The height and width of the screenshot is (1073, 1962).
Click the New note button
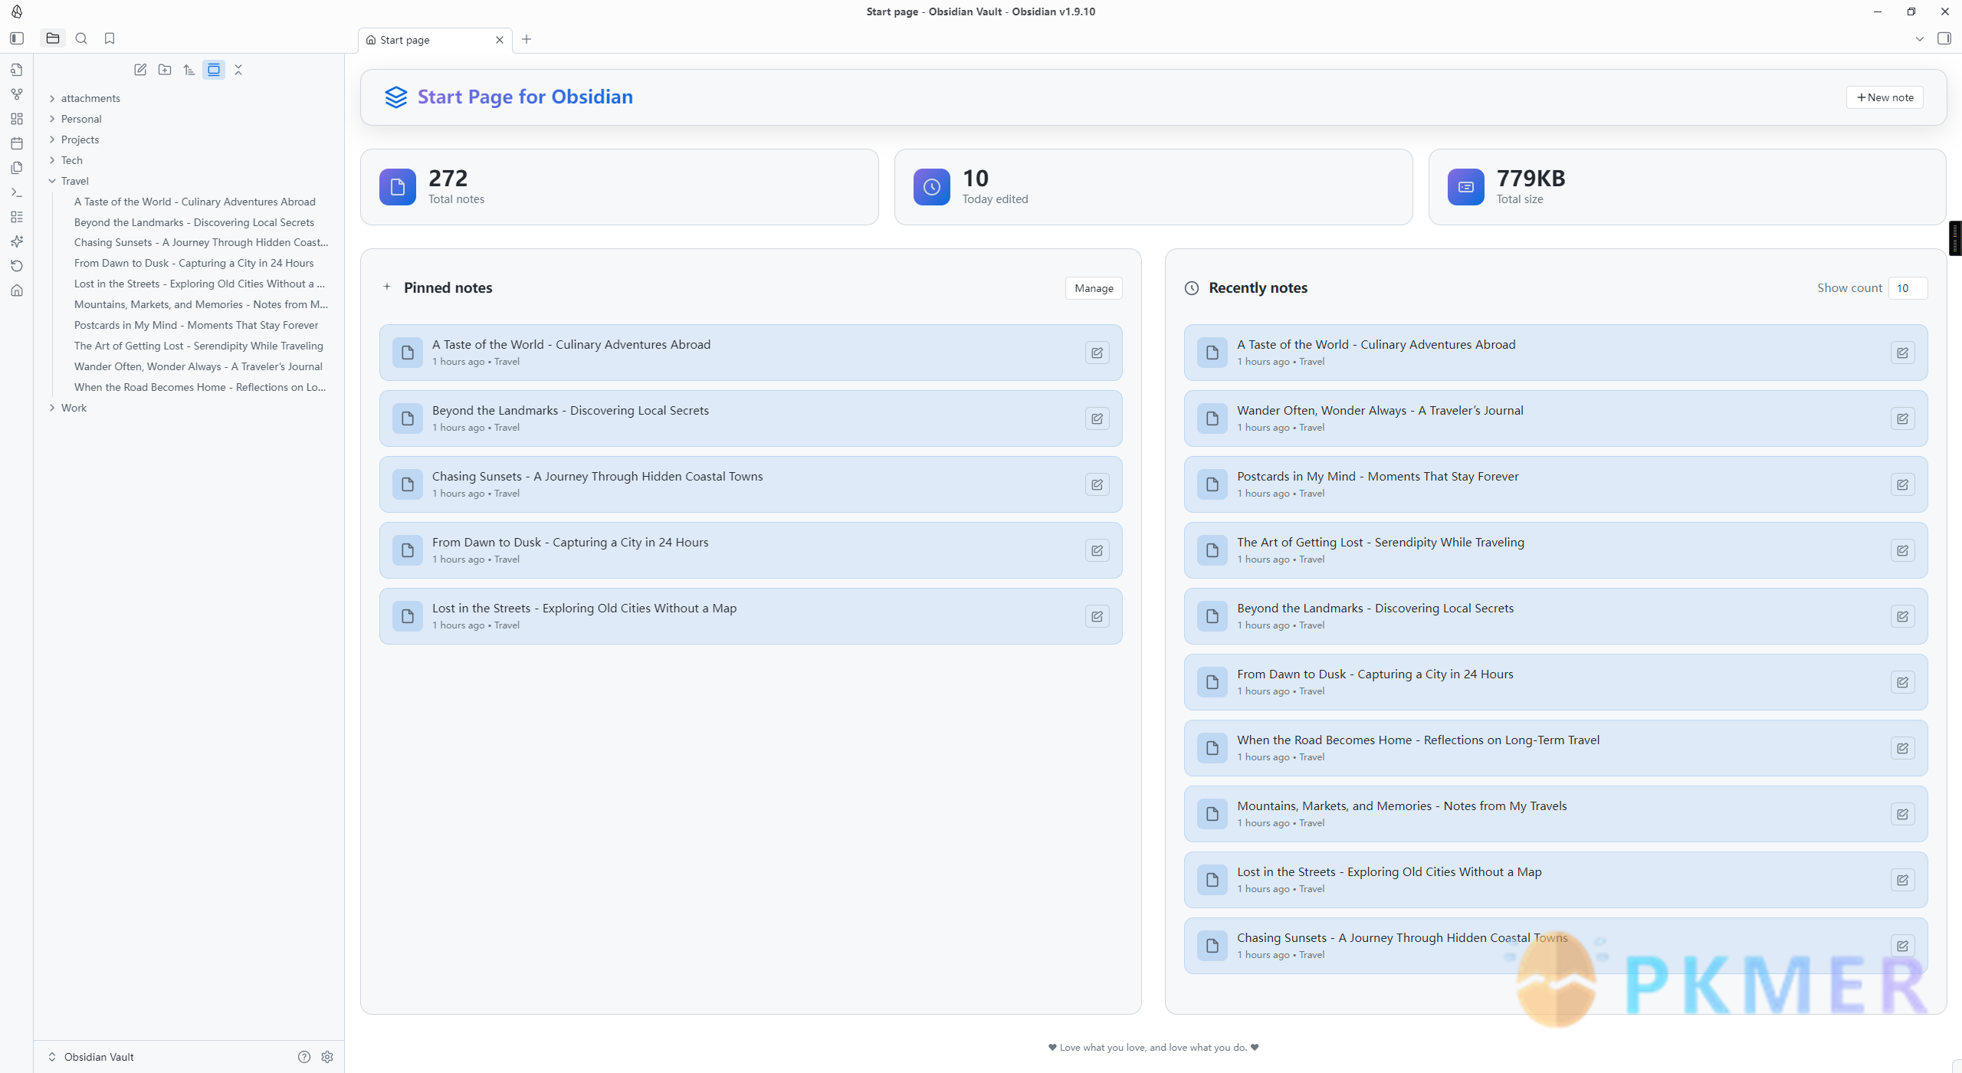pyautogui.click(x=1885, y=97)
